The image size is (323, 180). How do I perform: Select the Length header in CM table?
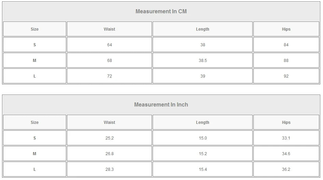pos(202,29)
